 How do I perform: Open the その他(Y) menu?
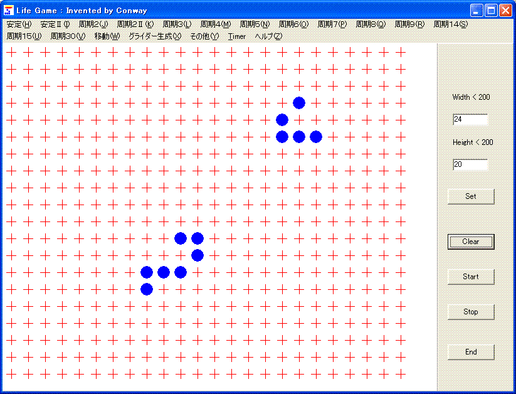pyautogui.click(x=204, y=36)
